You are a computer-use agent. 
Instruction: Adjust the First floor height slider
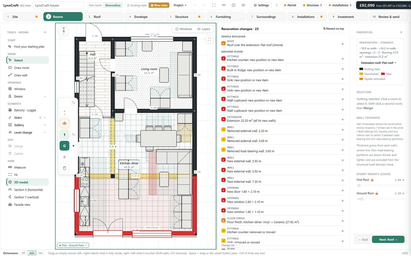point(380,185)
